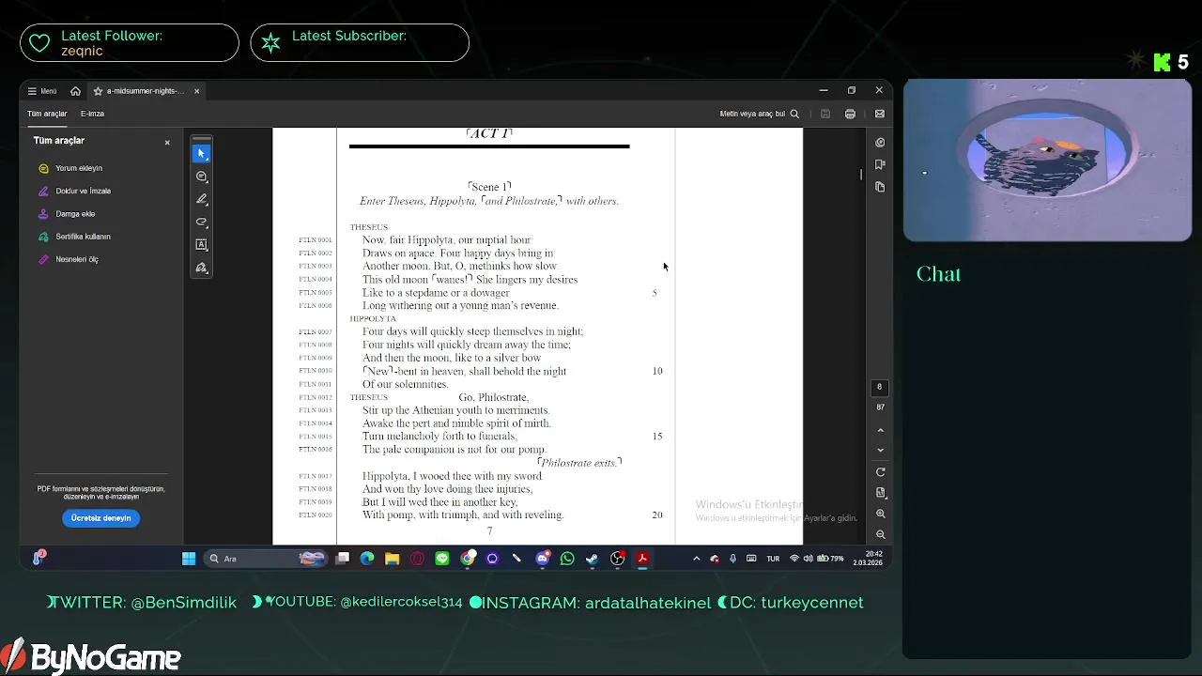Show hidden system tray icons chevron
Image resolution: width=1202 pixels, height=676 pixels.
point(696,559)
